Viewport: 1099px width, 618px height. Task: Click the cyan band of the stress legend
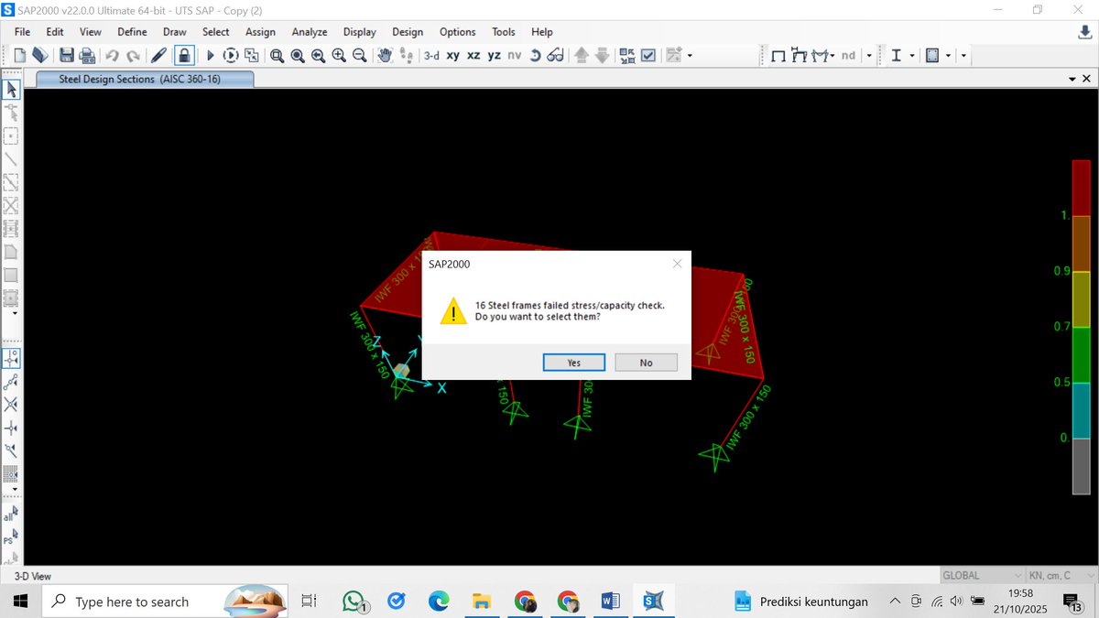coord(1083,410)
